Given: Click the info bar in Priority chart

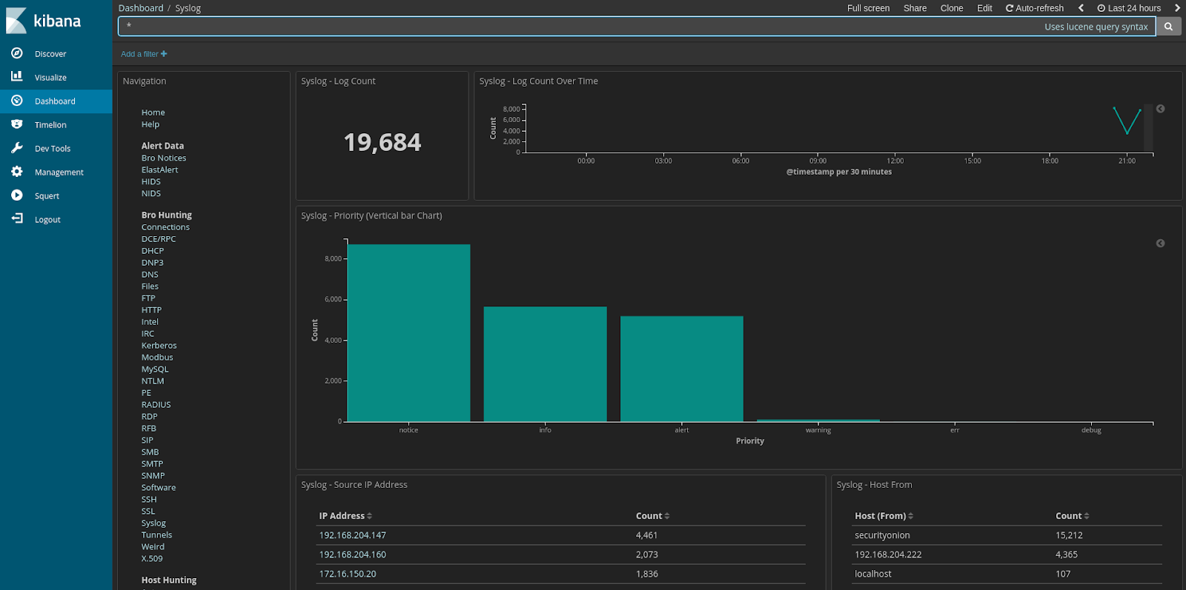Looking at the screenshot, I should 545,364.
